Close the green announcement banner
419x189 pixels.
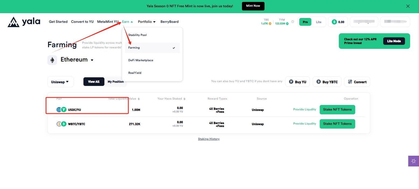[408, 6]
